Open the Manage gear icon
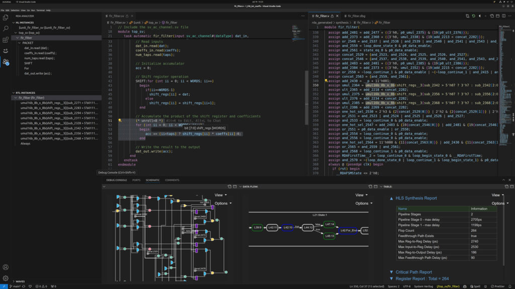The width and height of the screenshot is (515, 289). tap(6, 278)
